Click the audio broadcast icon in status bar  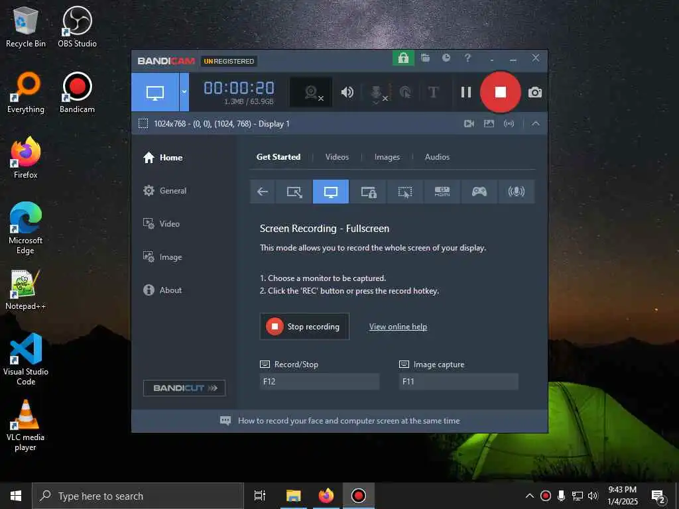509,124
